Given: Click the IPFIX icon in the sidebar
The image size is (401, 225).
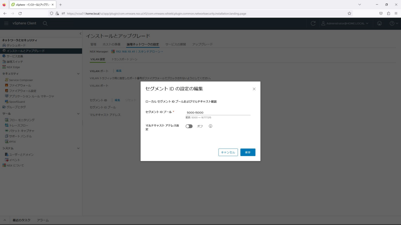Looking at the screenshot, I should click(7, 142).
